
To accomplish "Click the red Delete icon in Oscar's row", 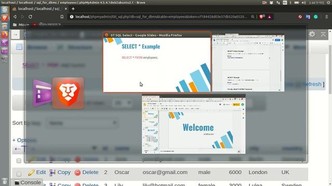I will click(77, 173).
